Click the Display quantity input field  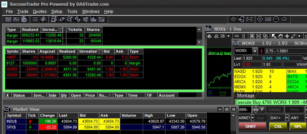pyautogui.click(x=275, y=110)
